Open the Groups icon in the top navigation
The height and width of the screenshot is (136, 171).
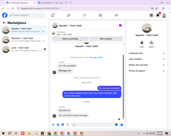click(101, 15)
